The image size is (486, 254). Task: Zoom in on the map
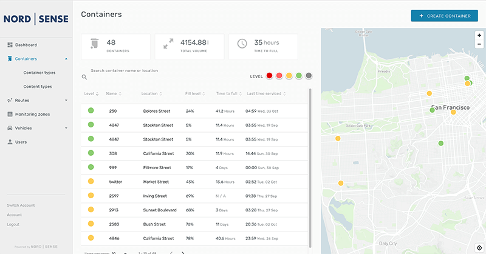pos(479,35)
